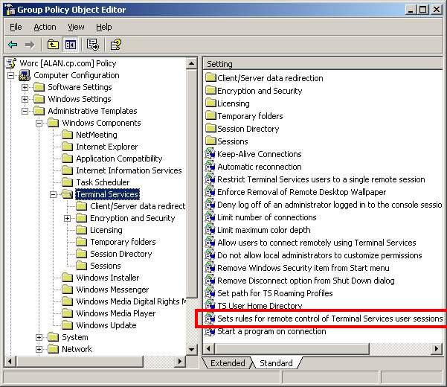447x387 pixels.
Task: Select Session Directory in the tree
Action: (121, 254)
